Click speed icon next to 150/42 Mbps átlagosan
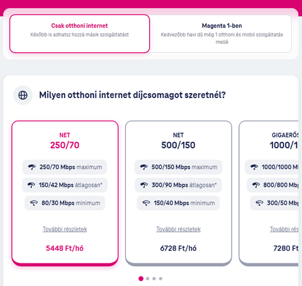302x286 pixels. click(31, 185)
